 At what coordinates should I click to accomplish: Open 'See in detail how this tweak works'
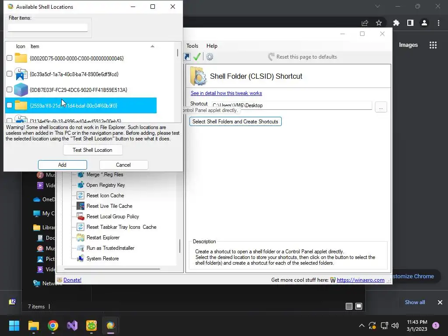(x=226, y=93)
